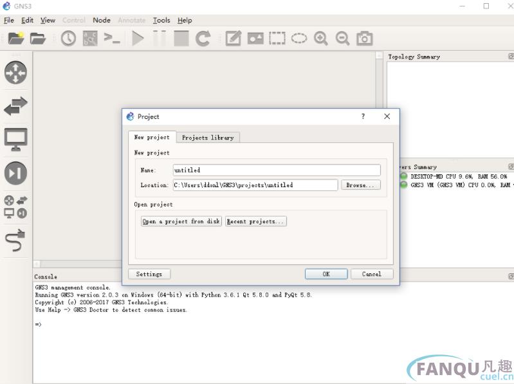Open the View menu
Image resolution: width=514 pixels, height=384 pixels.
point(48,21)
